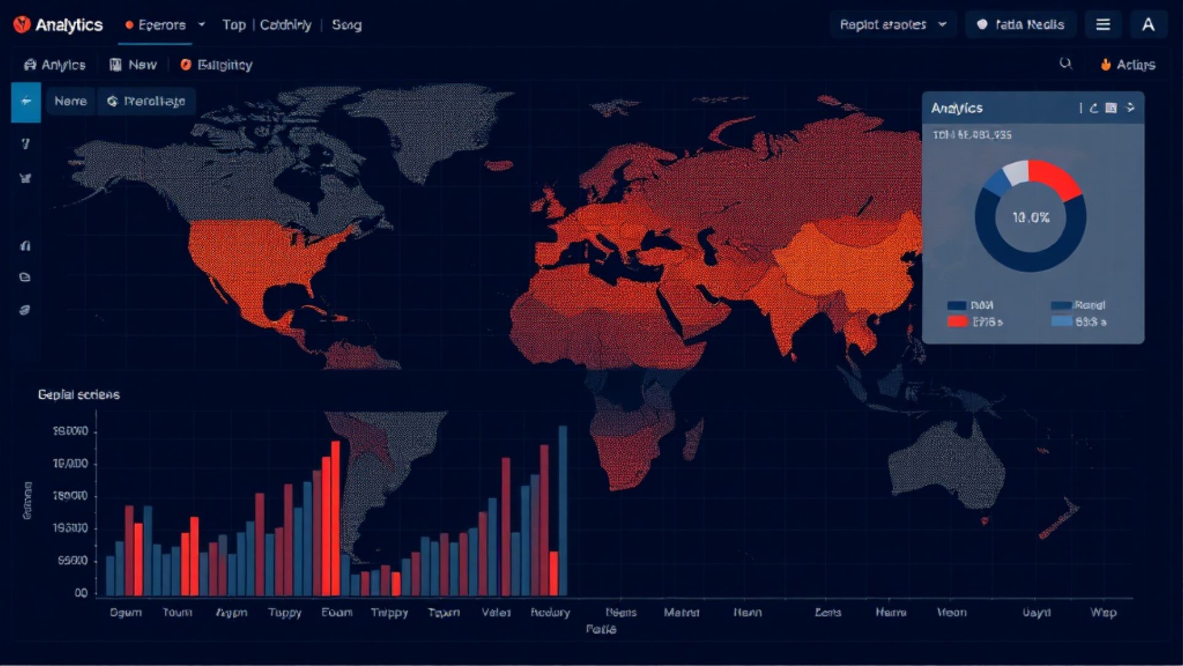Click Australia on the map
1183x666 pixels.
946,464
